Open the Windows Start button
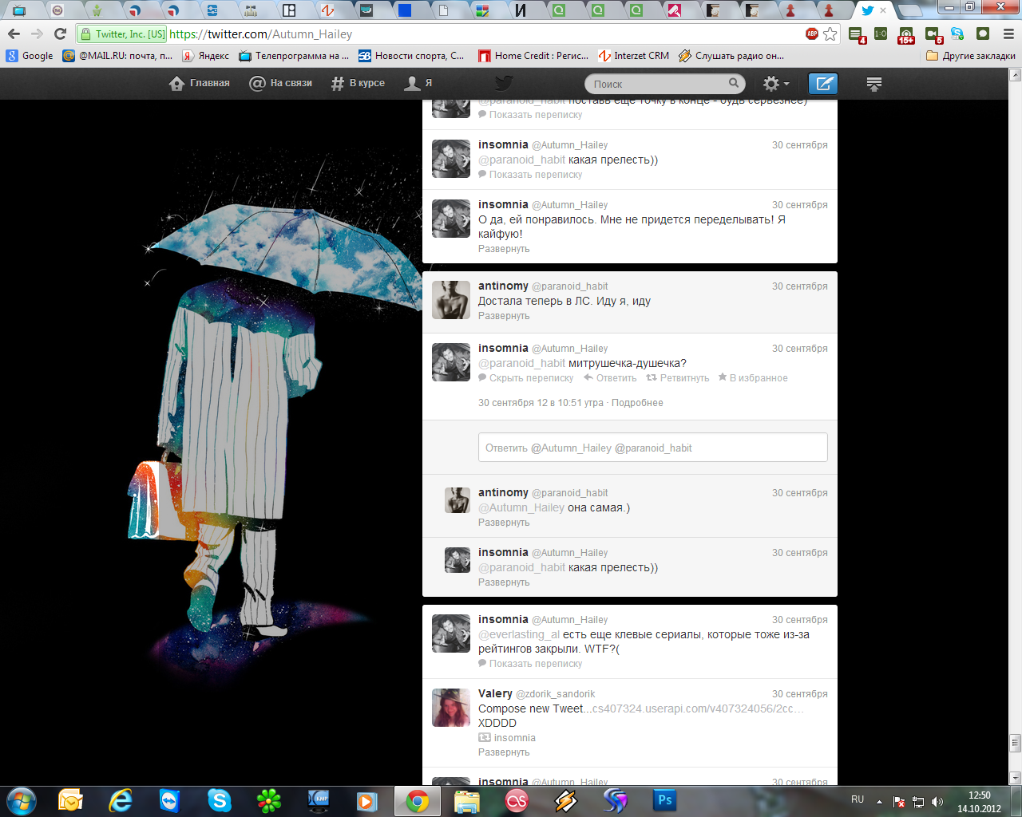The image size is (1022, 817). tap(21, 800)
